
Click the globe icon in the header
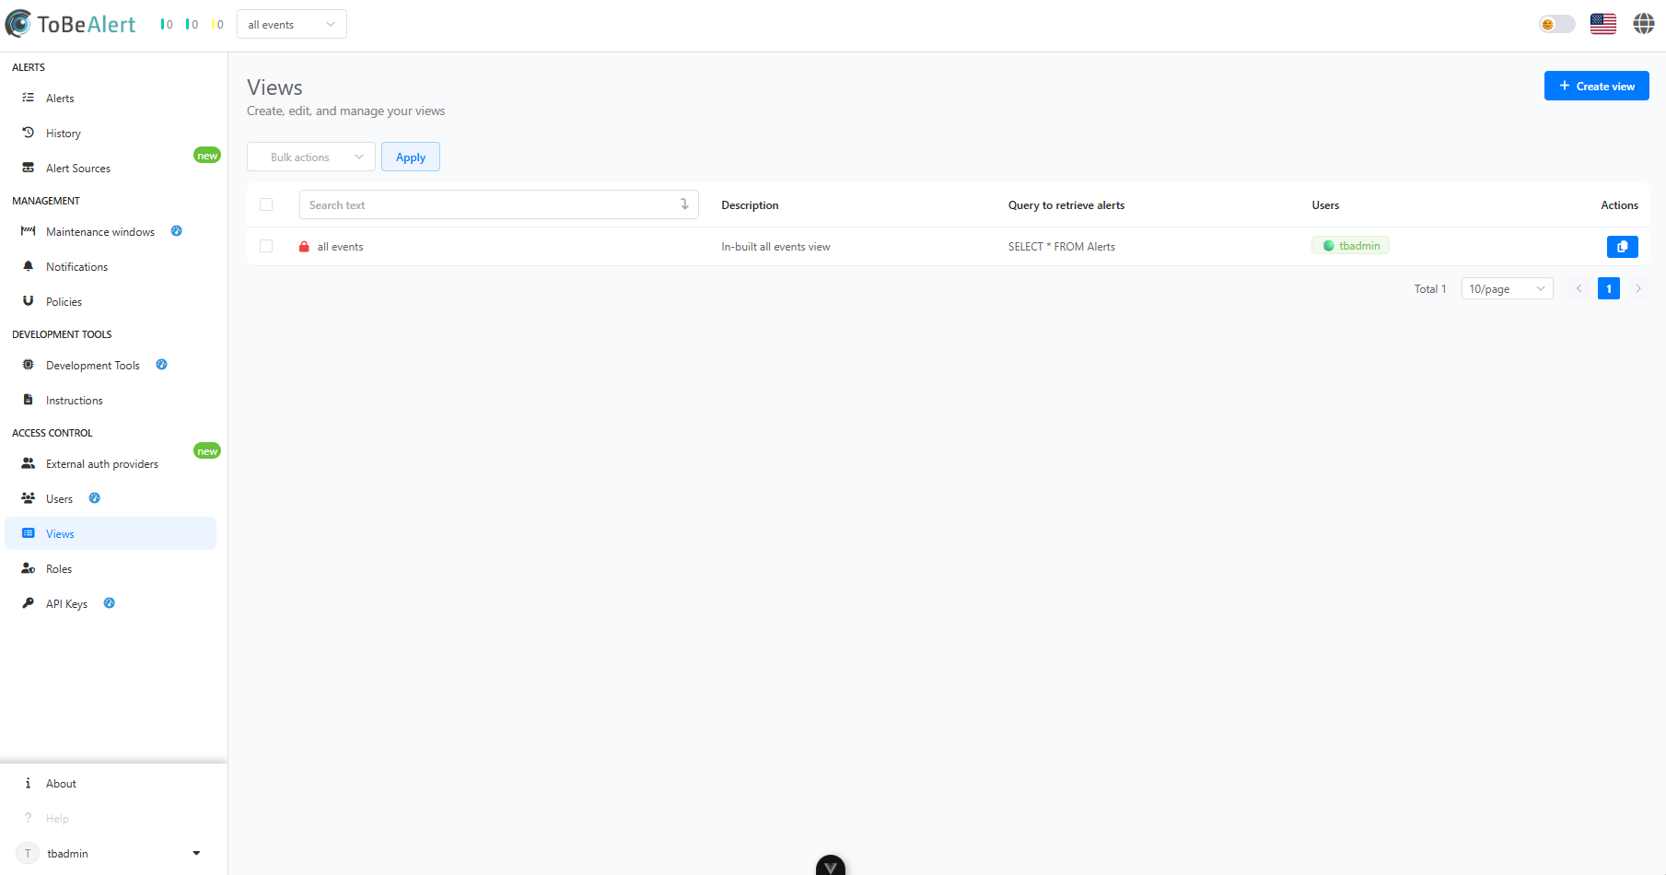pos(1644,24)
